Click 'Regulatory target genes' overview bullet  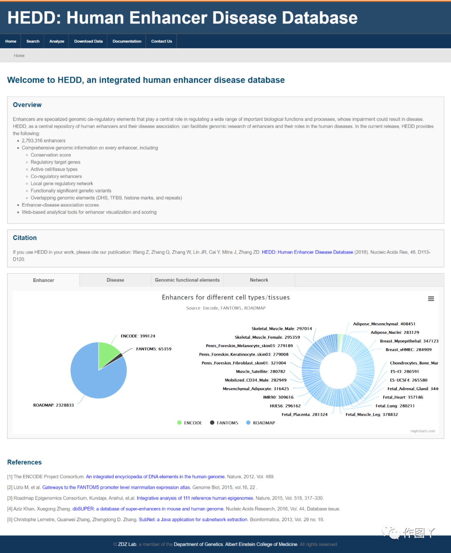[56, 162]
